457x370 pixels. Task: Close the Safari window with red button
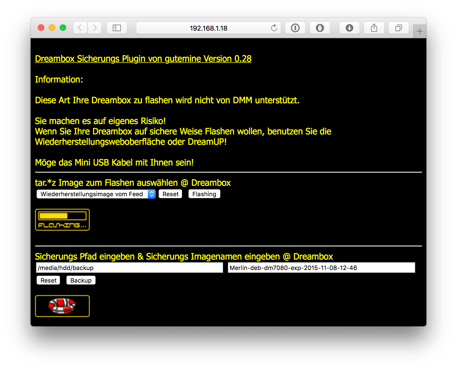coord(41,28)
